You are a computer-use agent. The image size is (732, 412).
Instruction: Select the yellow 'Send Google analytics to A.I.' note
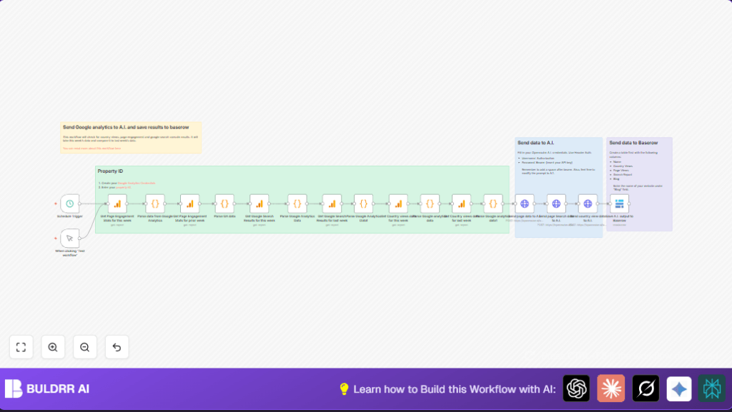[x=131, y=138]
